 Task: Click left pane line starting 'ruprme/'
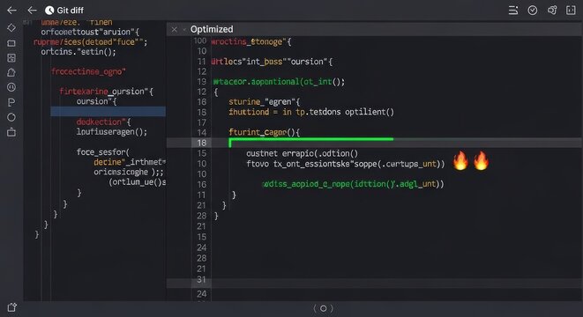click(x=90, y=42)
